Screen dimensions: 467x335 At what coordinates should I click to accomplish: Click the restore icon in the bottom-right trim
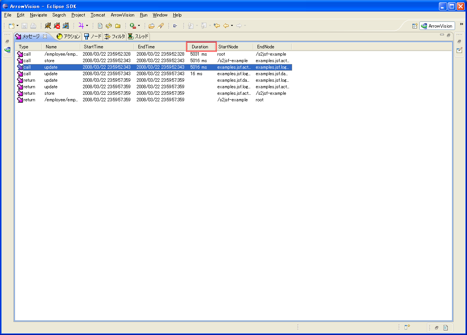pos(437,328)
